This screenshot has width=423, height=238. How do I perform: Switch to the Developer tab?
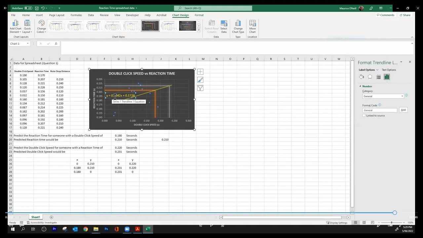133,15
